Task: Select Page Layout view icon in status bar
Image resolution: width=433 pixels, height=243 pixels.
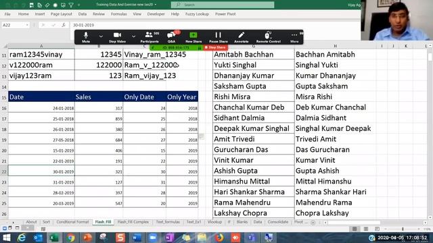Action: click(x=366, y=229)
